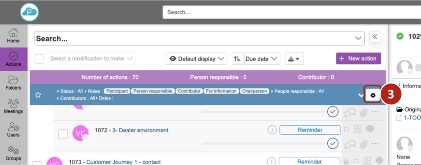Click the New action button
This screenshot has height=165, width=421.
(359, 59)
